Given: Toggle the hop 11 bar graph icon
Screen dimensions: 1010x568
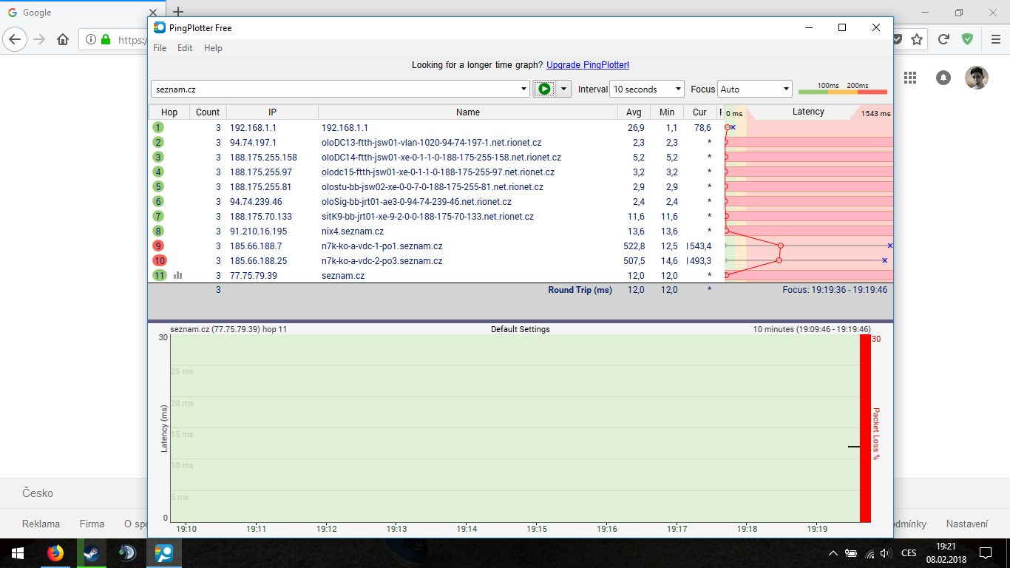Looking at the screenshot, I should [177, 275].
